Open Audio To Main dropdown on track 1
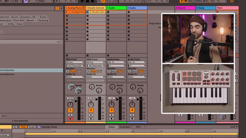 [75, 77]
